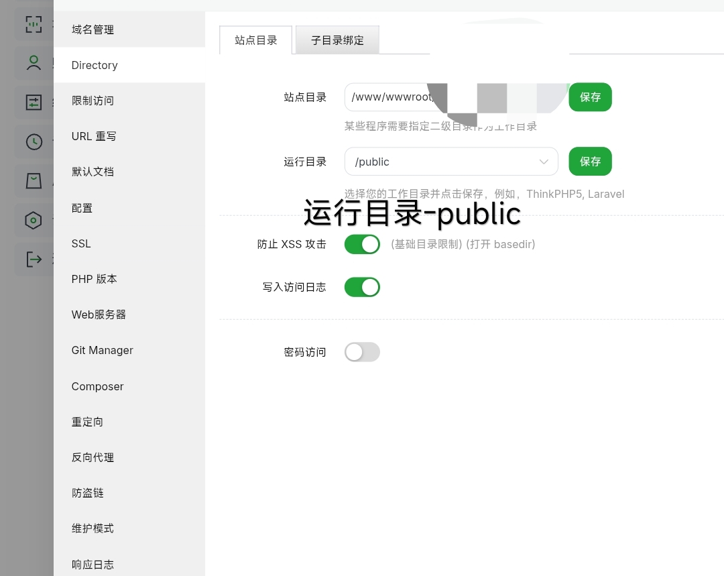Click 保存 next to the site directory field
724x576 pixels.
coord(590,97)
